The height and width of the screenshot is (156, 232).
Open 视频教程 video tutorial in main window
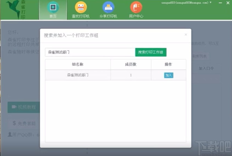pos(24,107)
